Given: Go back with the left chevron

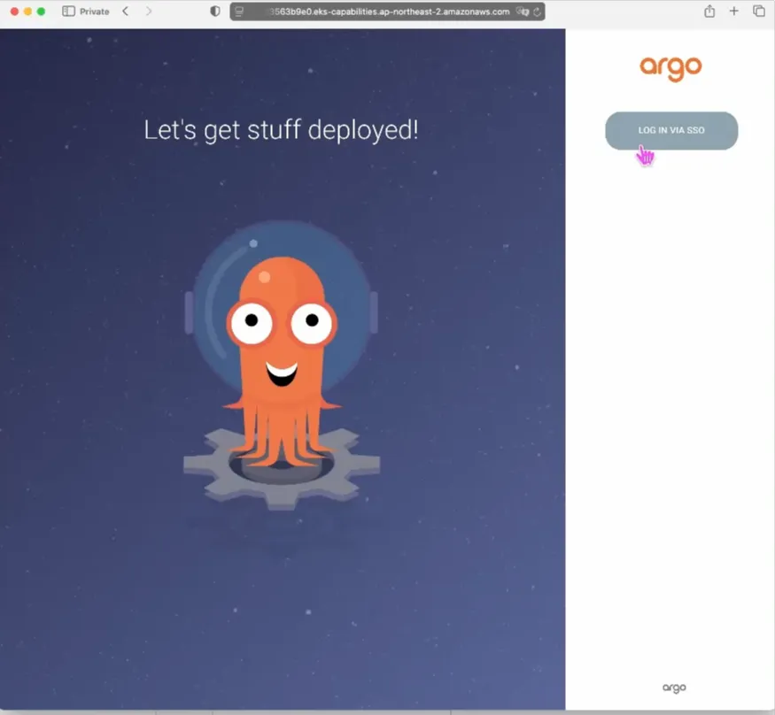Looking at the screenshot, I should (126, 11).
